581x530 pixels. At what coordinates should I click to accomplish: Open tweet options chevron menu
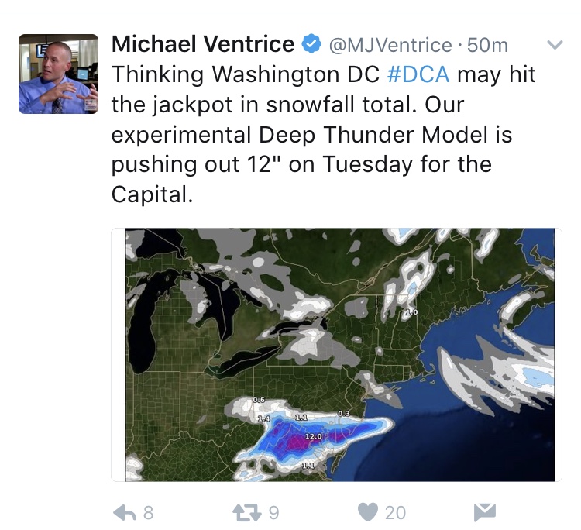(x=555, y=45)
